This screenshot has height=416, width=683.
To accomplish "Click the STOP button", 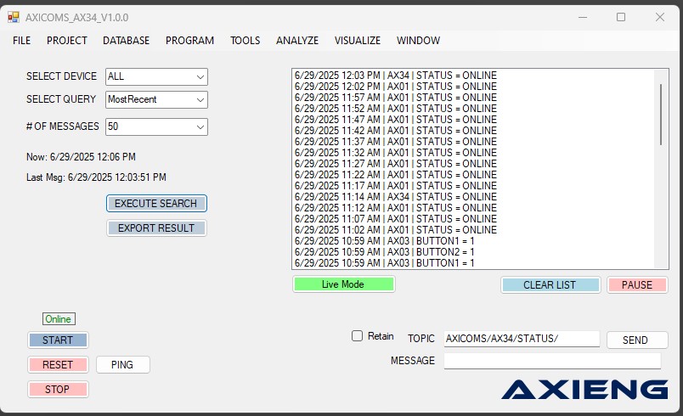I will point(58,389).
